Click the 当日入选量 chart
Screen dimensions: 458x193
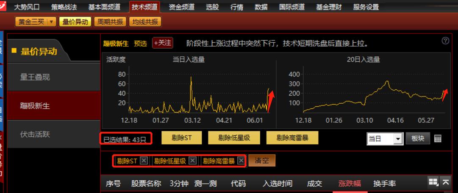(x=189, y=91)
